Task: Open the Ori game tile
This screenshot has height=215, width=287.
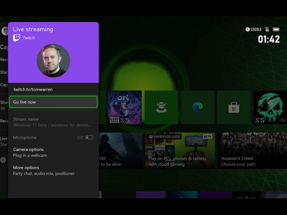Action: (x=125, y=107)
